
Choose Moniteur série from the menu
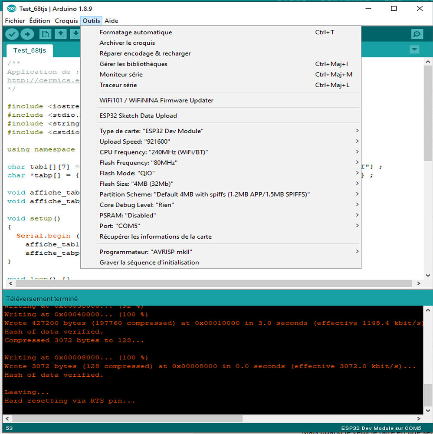point(121,75)
